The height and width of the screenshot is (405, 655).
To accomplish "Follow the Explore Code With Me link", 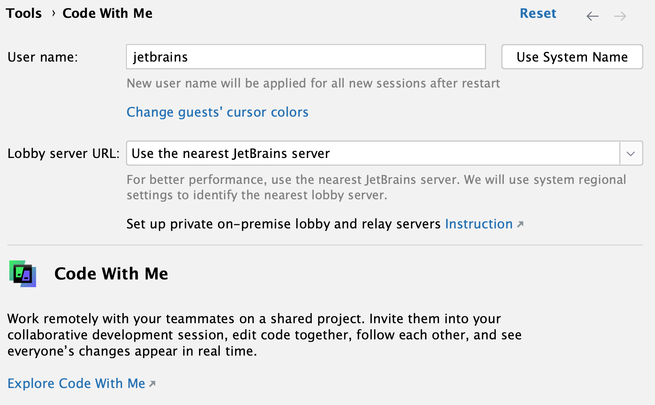I will (76, 384).
